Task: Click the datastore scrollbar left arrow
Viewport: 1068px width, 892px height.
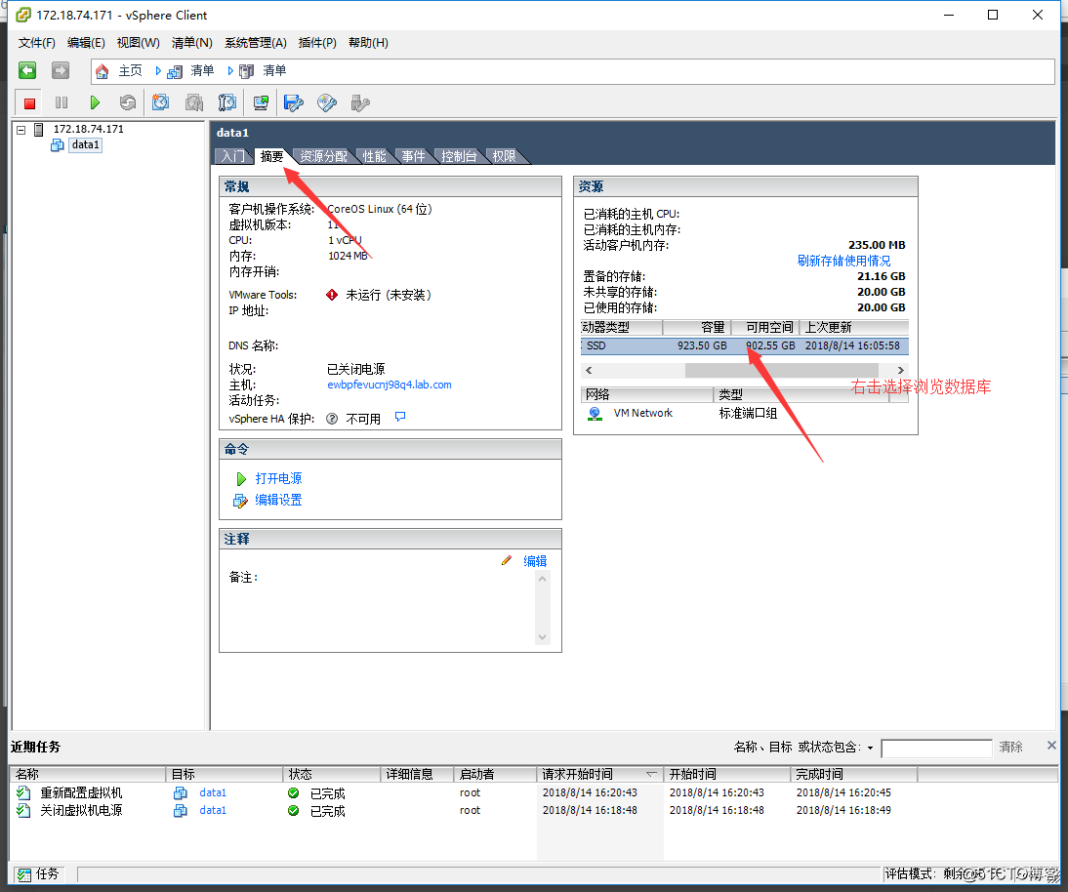Action: point(590,371)
